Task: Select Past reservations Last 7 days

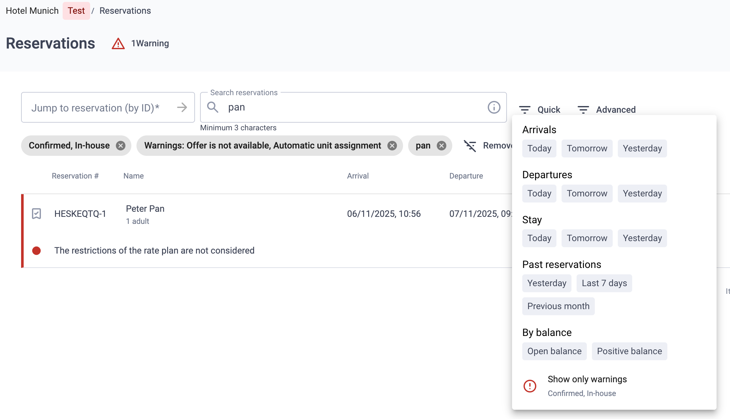Action: (x=604, y=283)
